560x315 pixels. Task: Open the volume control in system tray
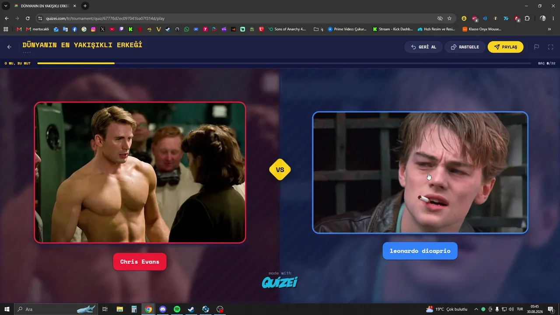pos(511,309)
